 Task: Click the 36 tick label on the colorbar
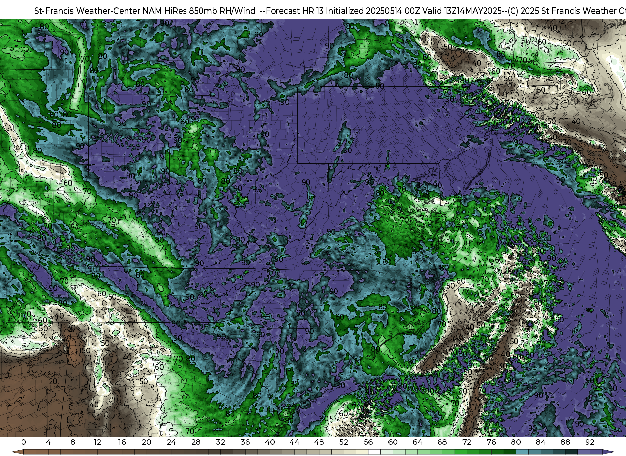click(x=245, y=442)
